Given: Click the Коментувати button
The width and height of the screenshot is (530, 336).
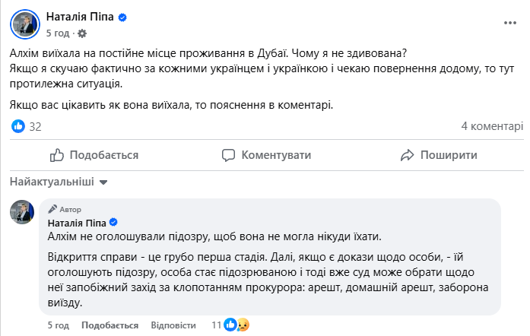Looking at the screenshot, I should [265, 155].
